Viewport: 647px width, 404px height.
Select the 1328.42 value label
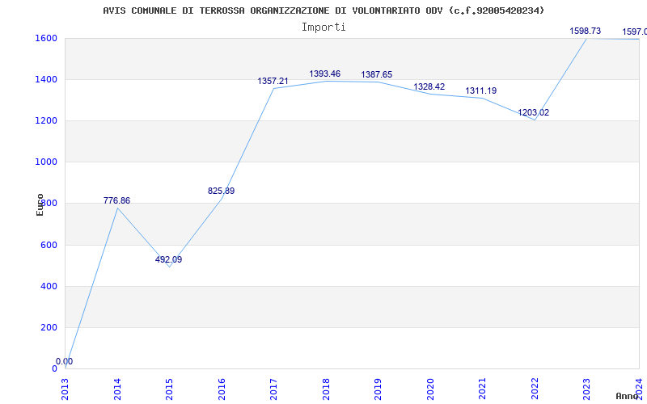point(429,86)
